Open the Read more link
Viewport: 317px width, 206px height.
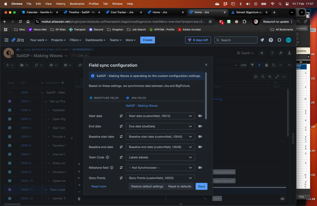pos(99,186)
